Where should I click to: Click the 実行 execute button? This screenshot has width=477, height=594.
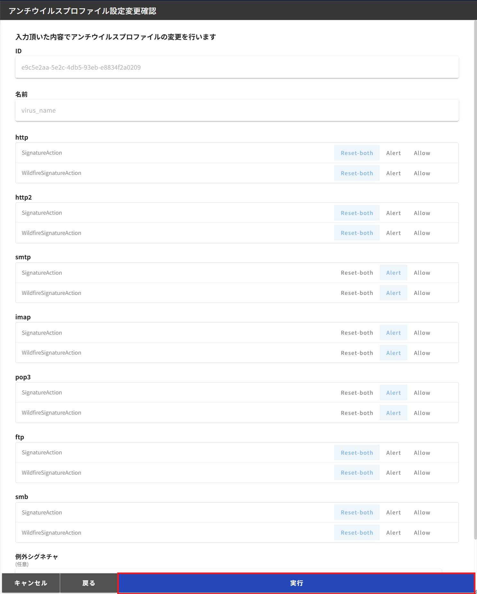[296, 583]
